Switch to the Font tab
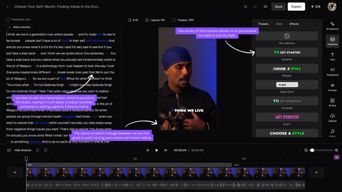 pyautogui.click(x=279, y=24)
